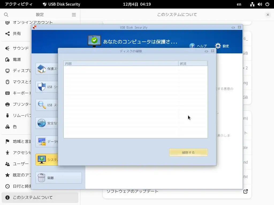This screenshot has height=205, width=274.
Task: Open the power menu icon in top bar
Action: [267, 4]
